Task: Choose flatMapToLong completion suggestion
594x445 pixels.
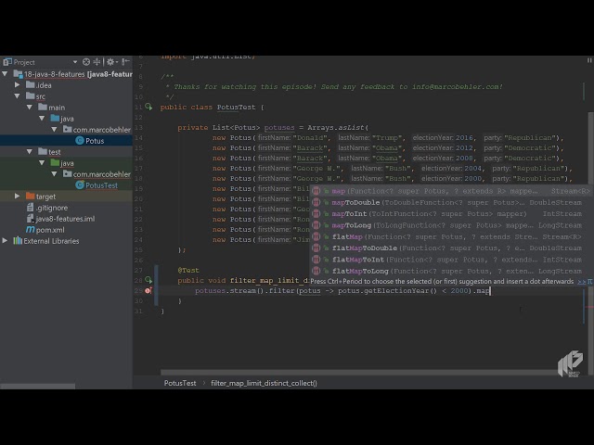Action: [452, 271]
